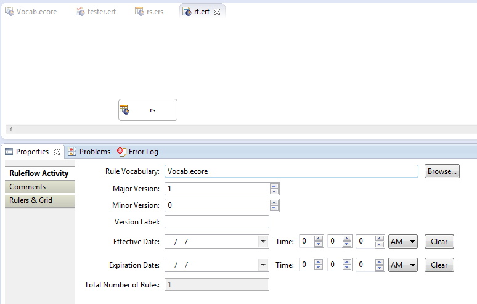Click the rulesheet icon inside rs node
The image size is (477, 304).
[124, 110]
